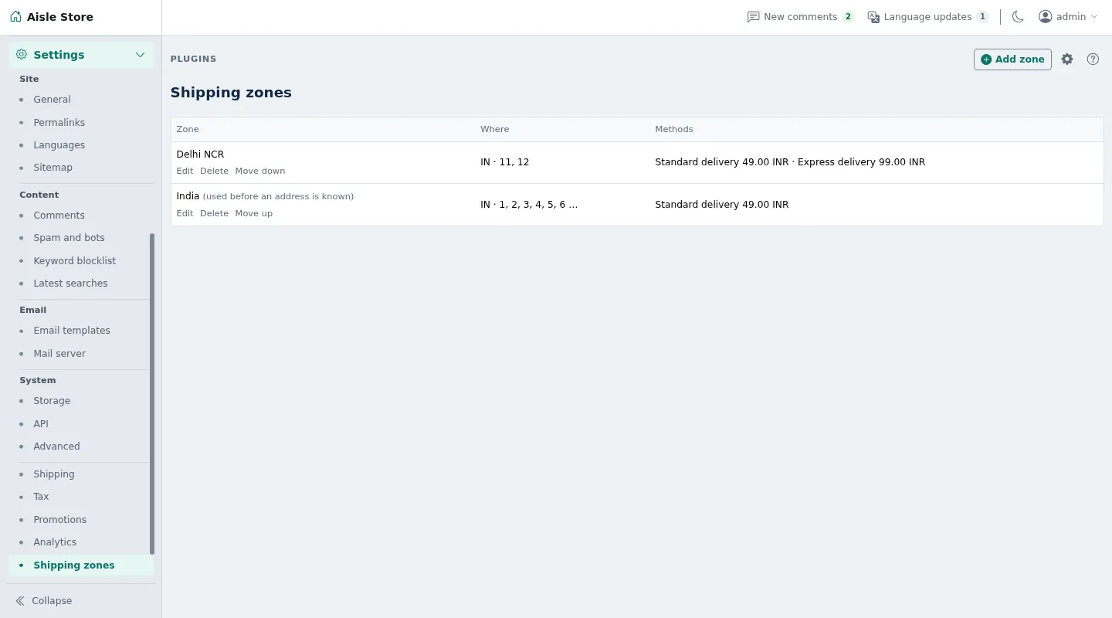Image resolution: width=1112 pixels, height=618 pixels.
Task: Open Keyword blocklist page
Action: 74,261
